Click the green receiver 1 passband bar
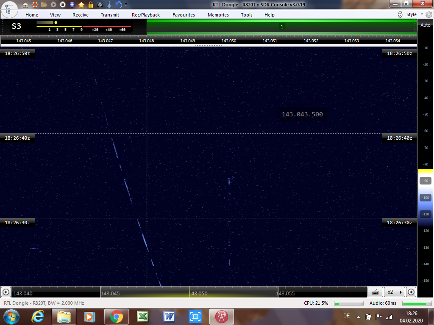The width and height of the screenshot is (434, 325). pos(282,27)
